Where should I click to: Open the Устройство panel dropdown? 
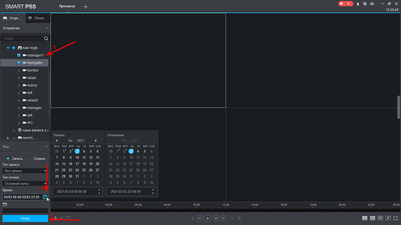(x=47, y=28)
